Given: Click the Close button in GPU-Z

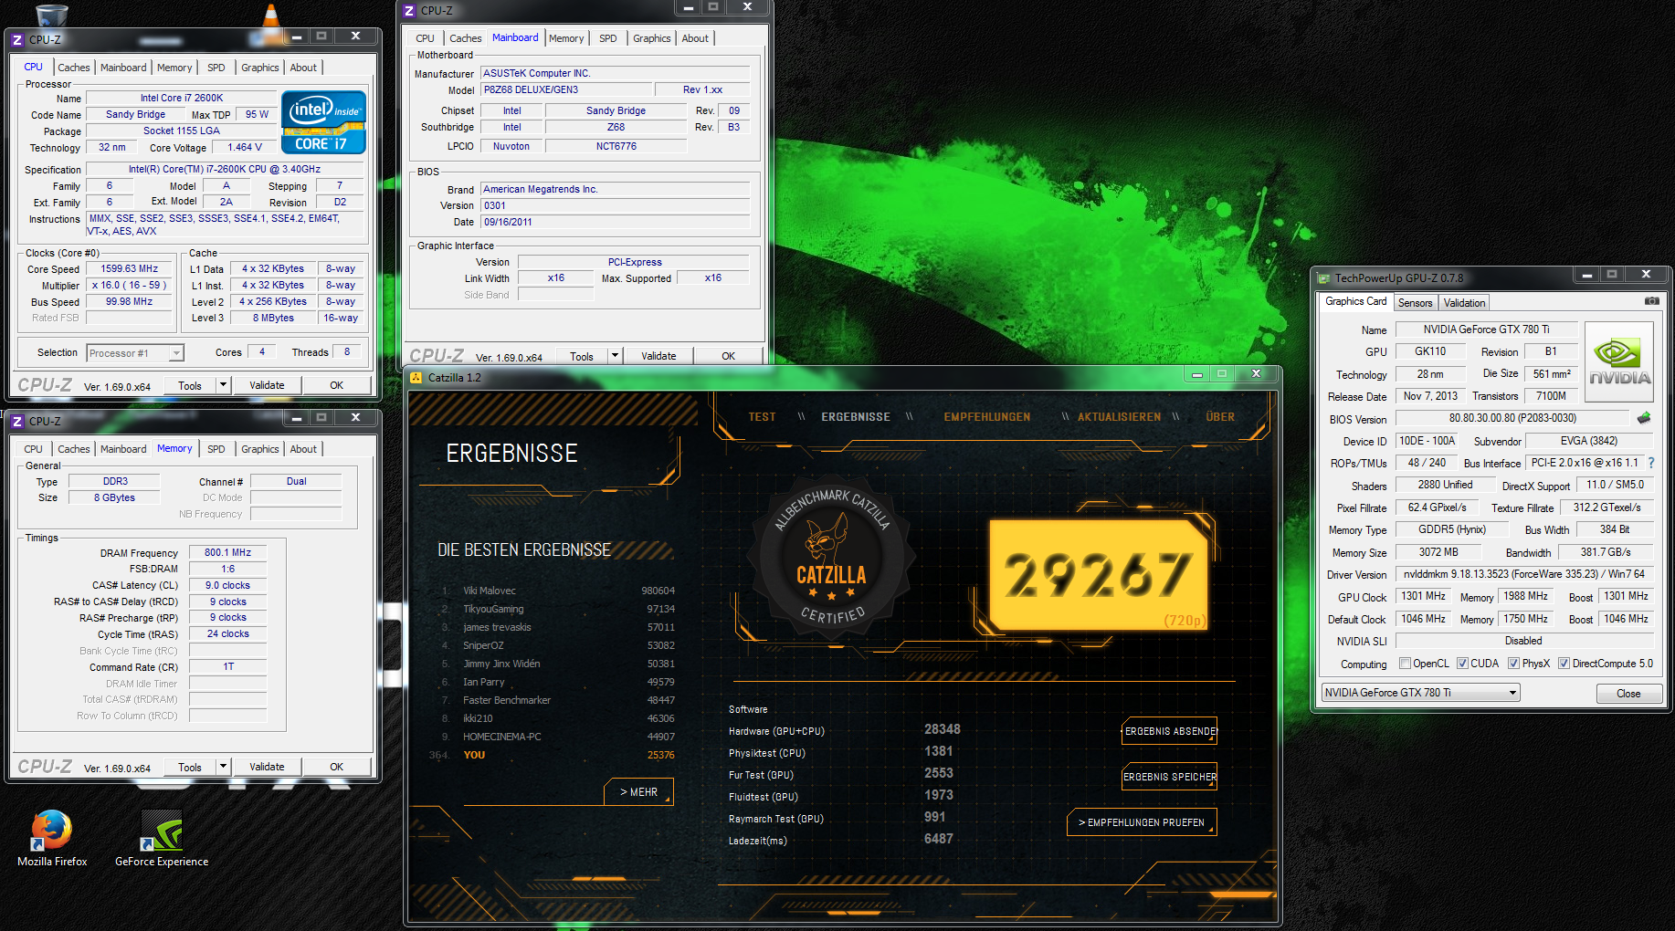Looking at the screenshot, I should pos(1628,694).
